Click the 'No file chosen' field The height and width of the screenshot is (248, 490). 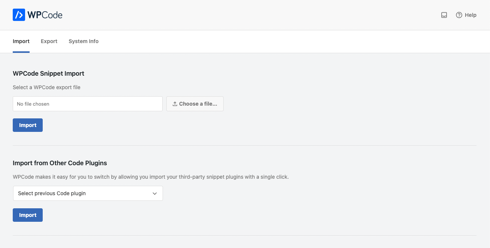(88, 104)
